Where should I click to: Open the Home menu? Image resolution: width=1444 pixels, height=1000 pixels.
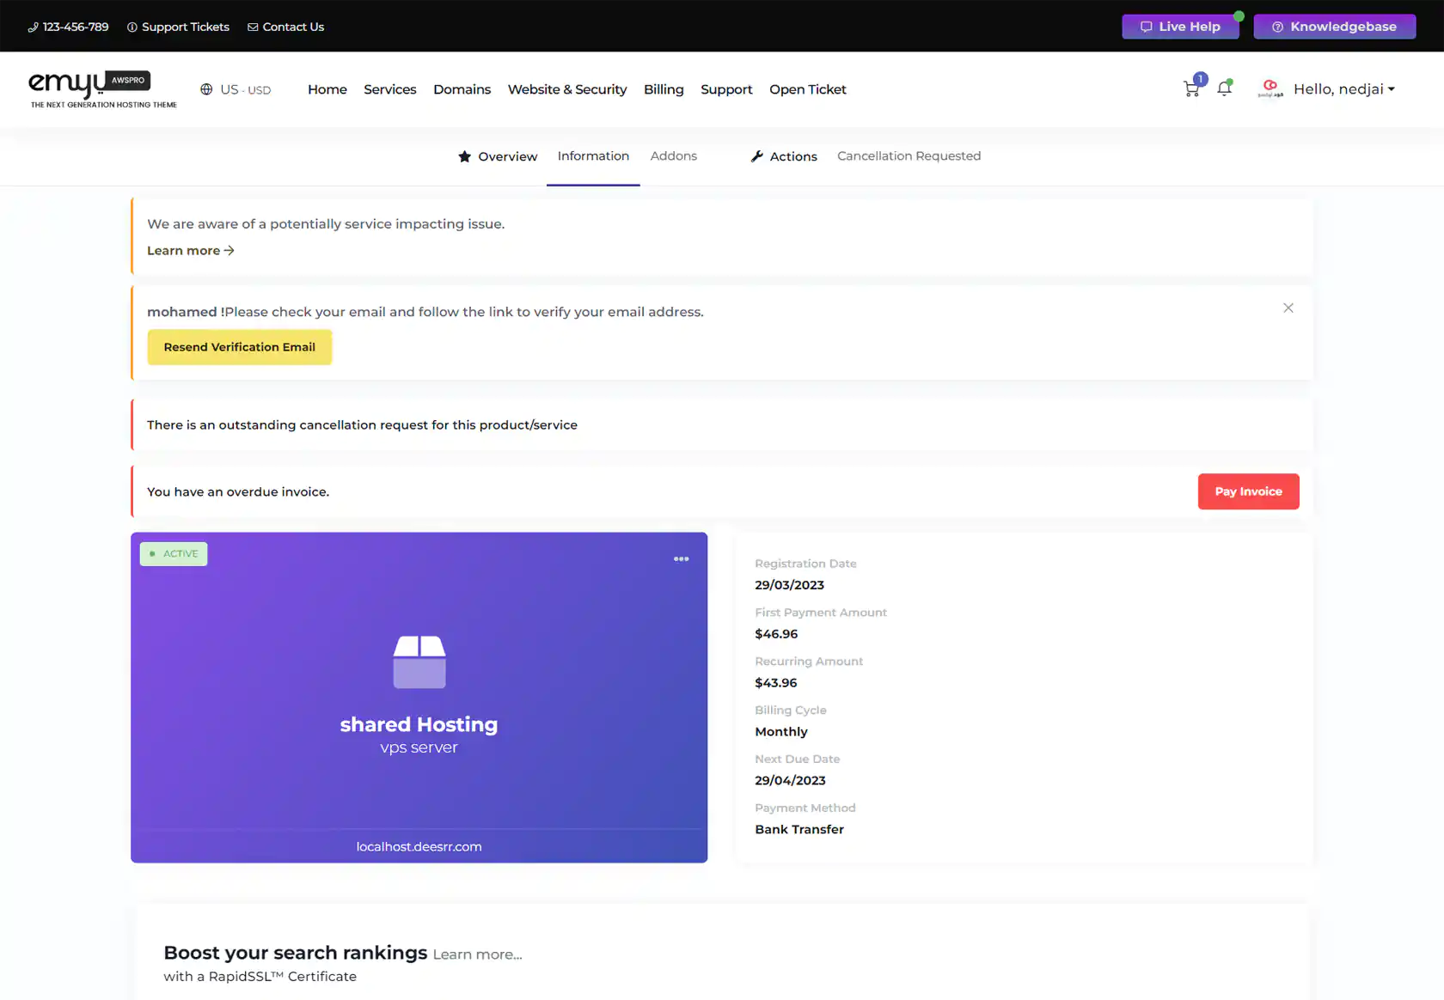point(327,89)
